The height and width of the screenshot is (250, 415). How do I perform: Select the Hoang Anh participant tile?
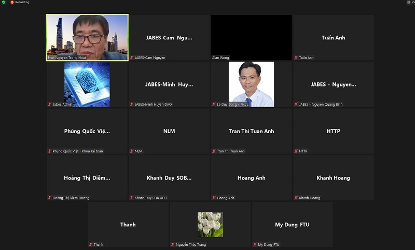[x=251, y=178]
